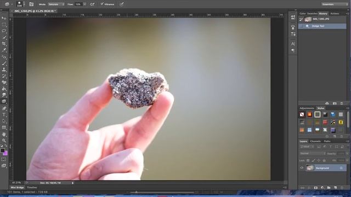Select the Dodge Tool history state
Image resolution: width=351 pixels, height=197 pixels.
(x=322, y=26)
